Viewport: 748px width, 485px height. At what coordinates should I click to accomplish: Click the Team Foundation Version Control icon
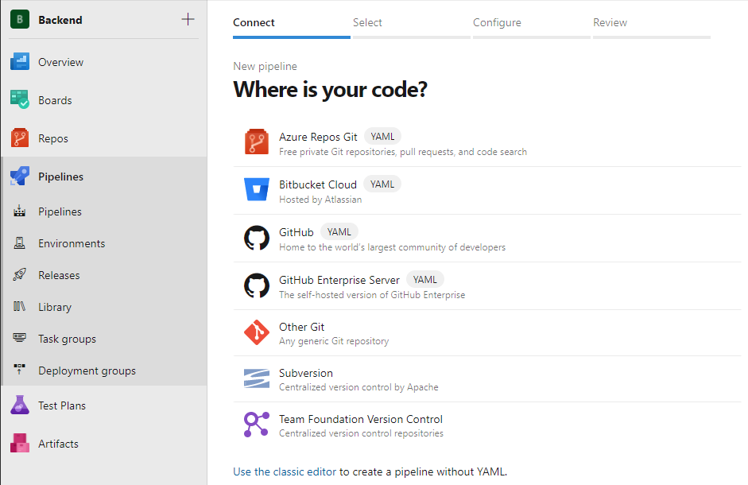point(257,425)
